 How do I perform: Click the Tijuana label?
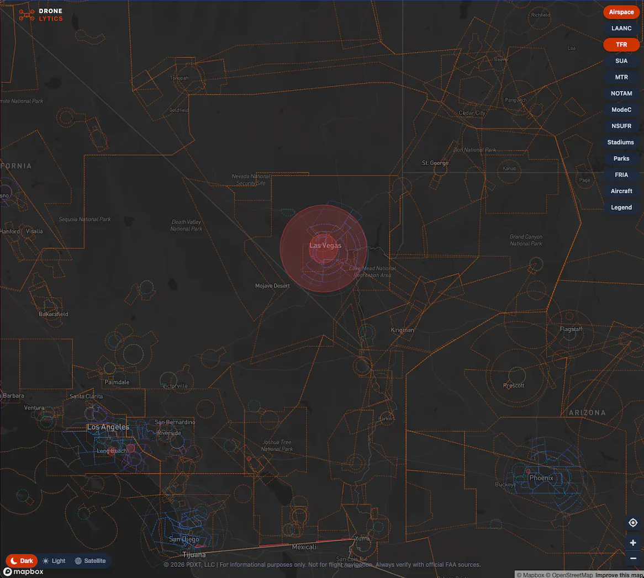(x=194, y=555)
